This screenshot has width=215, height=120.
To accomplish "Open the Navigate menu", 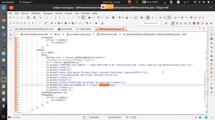I will (48, 13).
